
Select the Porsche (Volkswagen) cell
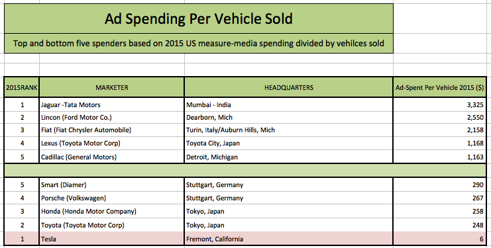pos(112,198)
